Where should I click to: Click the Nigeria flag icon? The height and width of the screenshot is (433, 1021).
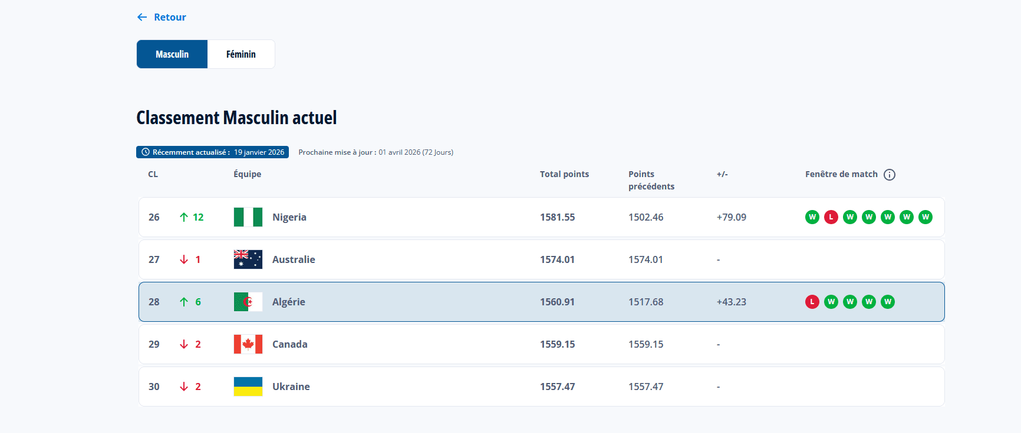(248, 217)
